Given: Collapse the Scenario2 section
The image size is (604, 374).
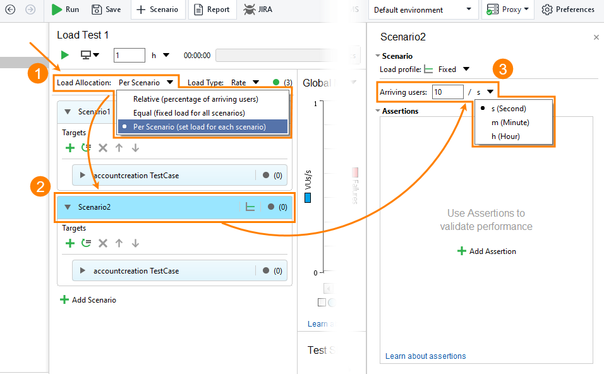Looking at the screenshot, I should [x=68, y=207].
